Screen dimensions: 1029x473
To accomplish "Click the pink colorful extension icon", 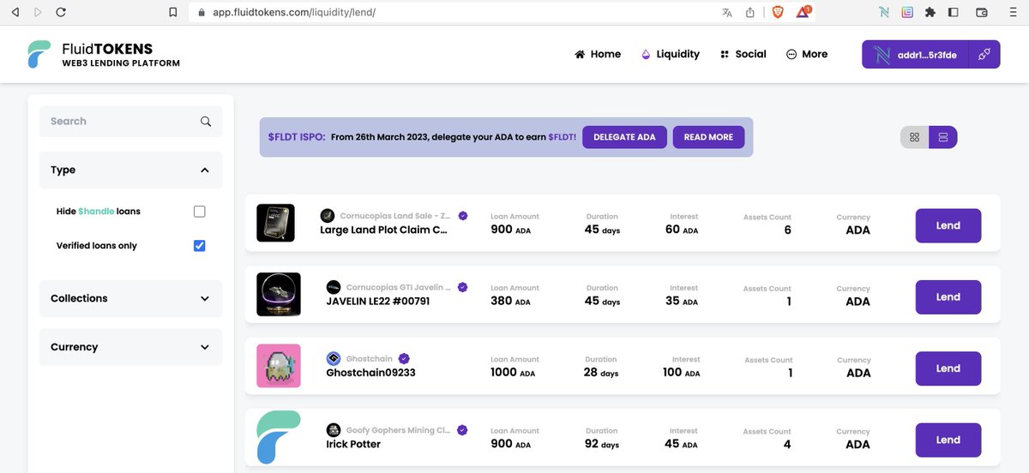I will coord(907,13).
